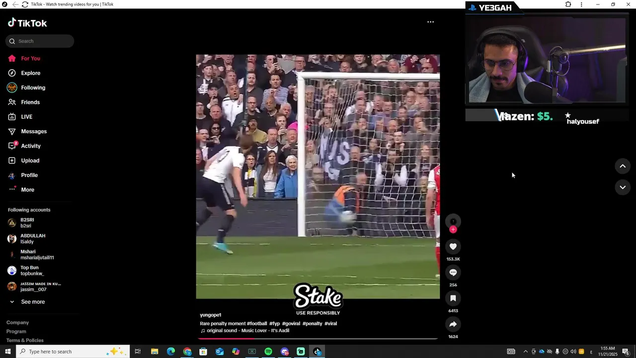Click the system tray microphone icon
Screen dimensions: 636x358
[557, 352]
